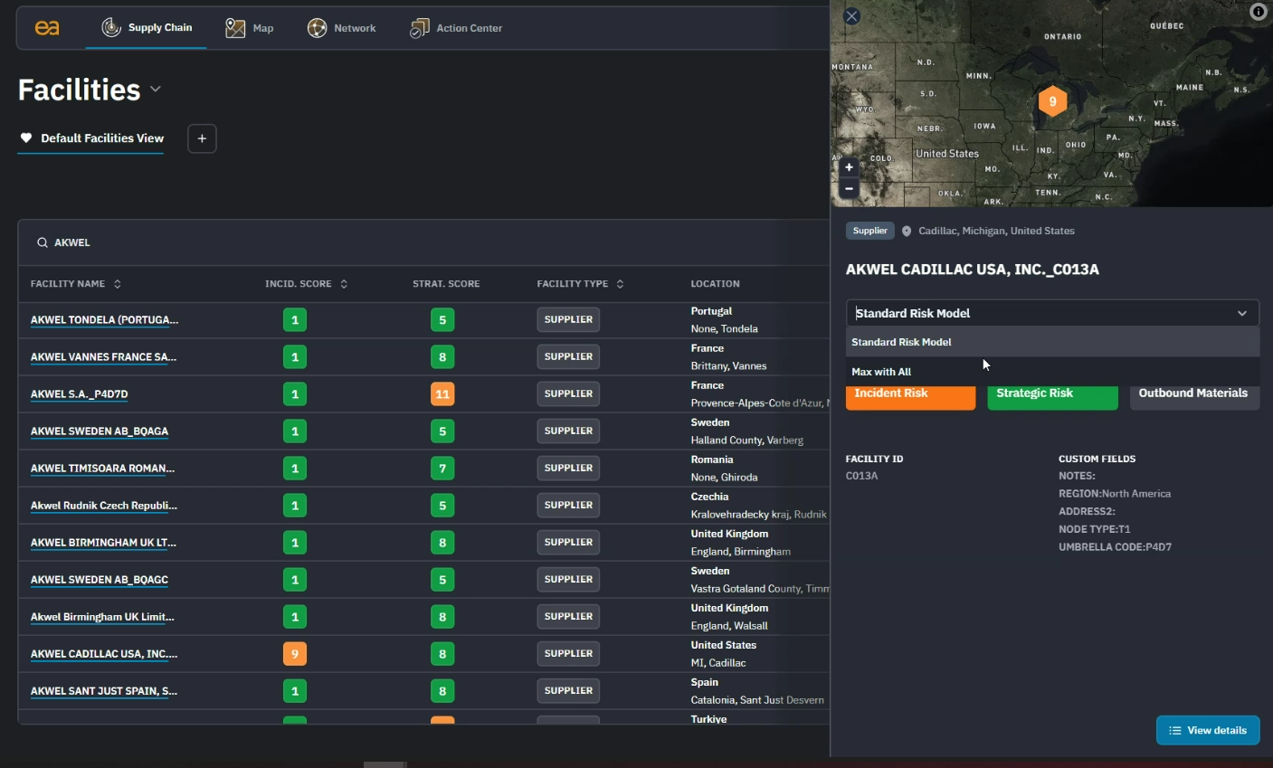1273x768 pixels.
Task: Click the map info icon
Action: point(1258,12)
